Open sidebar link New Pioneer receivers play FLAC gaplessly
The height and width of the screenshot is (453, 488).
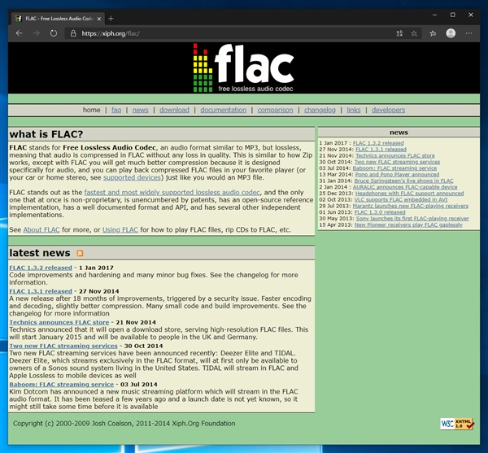point(408,224)
